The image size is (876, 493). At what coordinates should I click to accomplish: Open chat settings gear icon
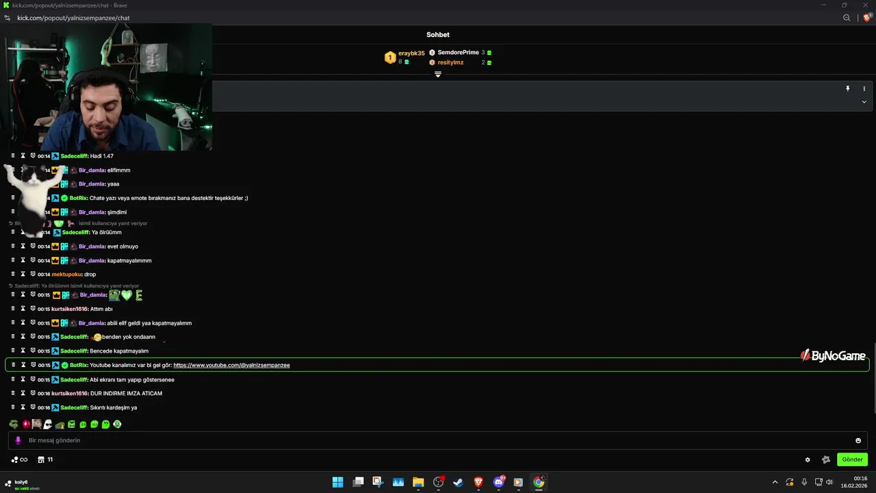click(x=808, y=460)
